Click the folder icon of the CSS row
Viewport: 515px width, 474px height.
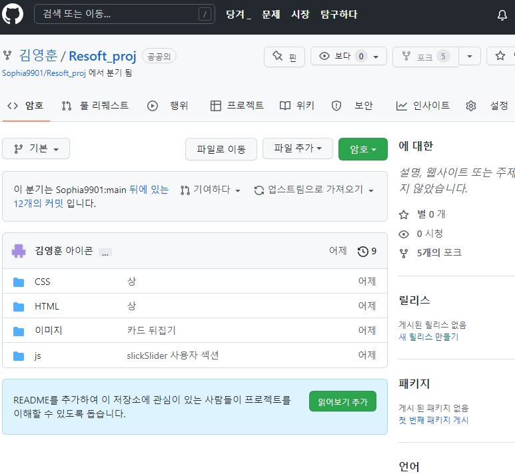19,282
